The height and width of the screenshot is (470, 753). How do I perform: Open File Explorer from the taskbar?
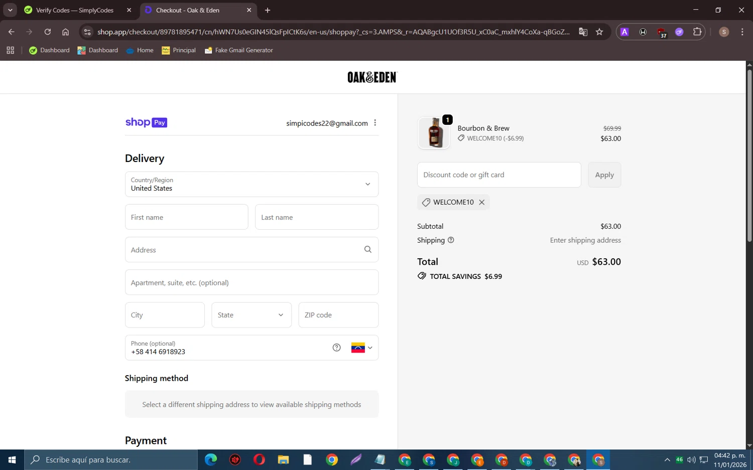click(283, 459)
